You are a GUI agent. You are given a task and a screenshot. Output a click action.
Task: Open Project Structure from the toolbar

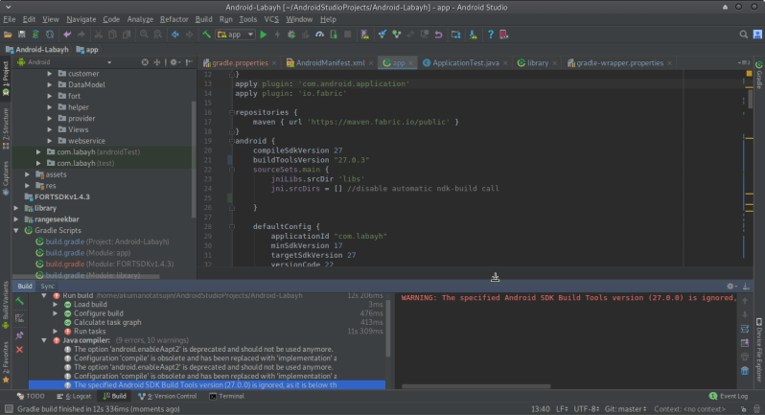click(455, 35)
